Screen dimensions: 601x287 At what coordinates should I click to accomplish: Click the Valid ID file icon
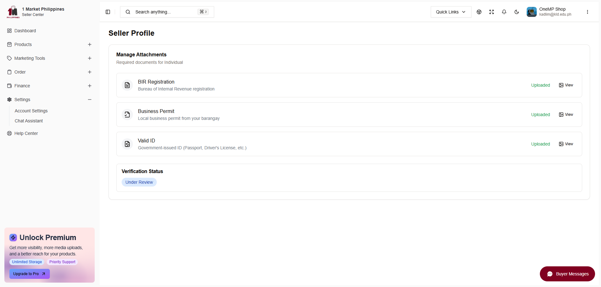click(x=127, y=144)
